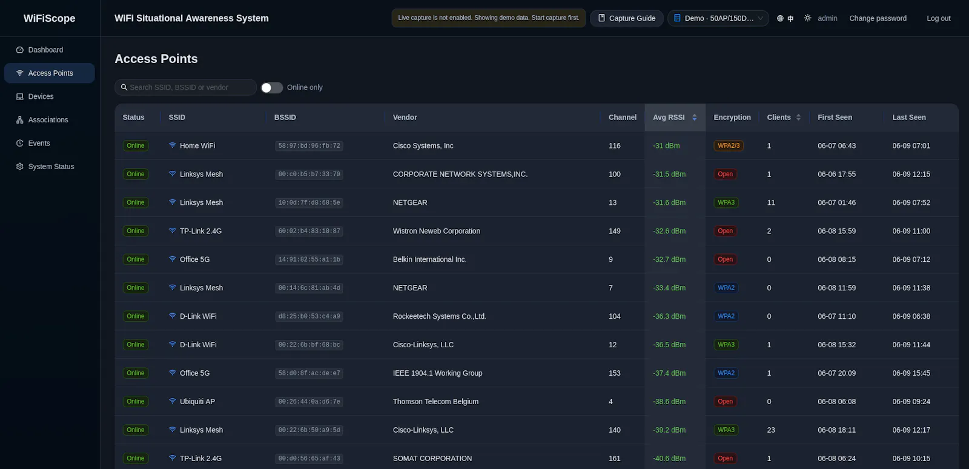Screen dimensions: 969x469
Task: Click the Wi-Fi icon of Linksys Mesh, channel 7
Action: coord(173,288)
